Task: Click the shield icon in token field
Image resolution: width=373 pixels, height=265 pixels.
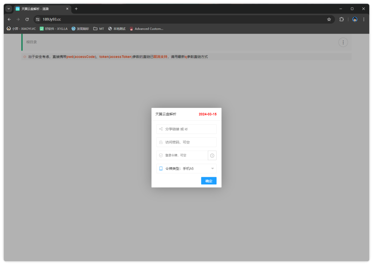Action: [x=161, y=155]
